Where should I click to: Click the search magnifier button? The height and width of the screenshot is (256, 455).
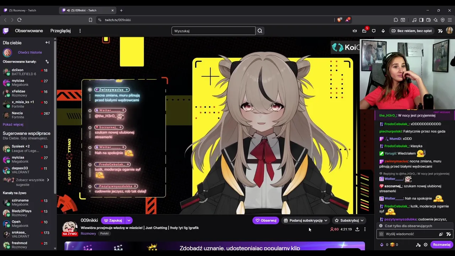pos(260,31)
